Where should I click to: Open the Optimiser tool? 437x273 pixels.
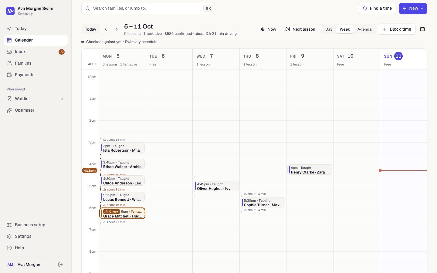coord(36,110)
